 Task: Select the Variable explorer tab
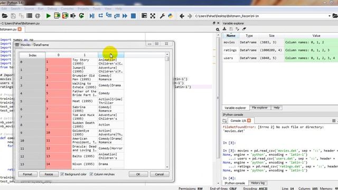pos(235,108)
